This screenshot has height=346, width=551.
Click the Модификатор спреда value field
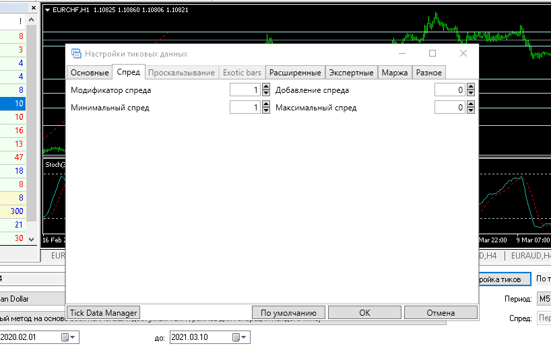pyautogui.click(x=245, y=90)
